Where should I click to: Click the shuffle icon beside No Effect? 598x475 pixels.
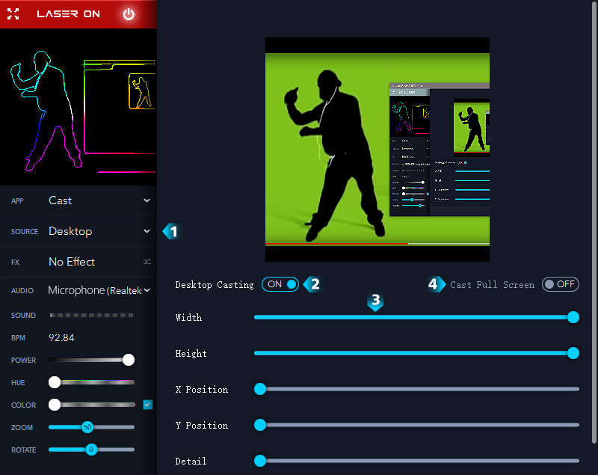click(x=147, y=263)
